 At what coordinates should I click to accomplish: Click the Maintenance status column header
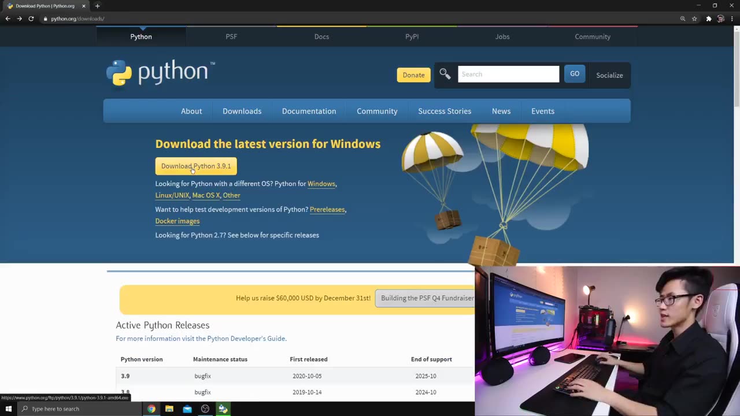tap(220, 359)
